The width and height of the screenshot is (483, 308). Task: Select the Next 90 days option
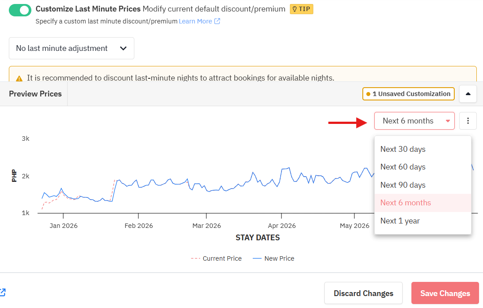(x=403, y=185)
